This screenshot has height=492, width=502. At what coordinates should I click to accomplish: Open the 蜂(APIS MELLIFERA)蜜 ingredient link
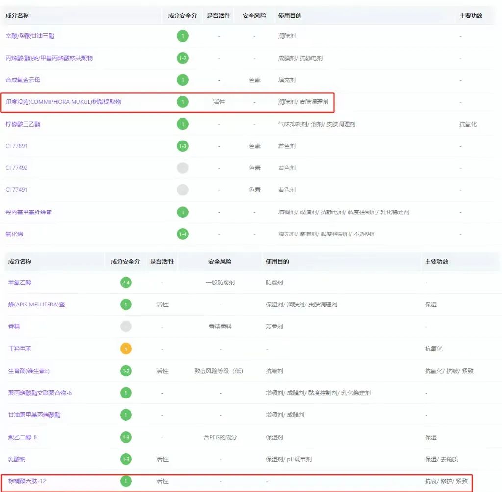(x=36, y=305)
